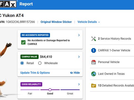Click the wrench Service History icon
Viewport: 134px width, 100px height.
tap(94, 39)
